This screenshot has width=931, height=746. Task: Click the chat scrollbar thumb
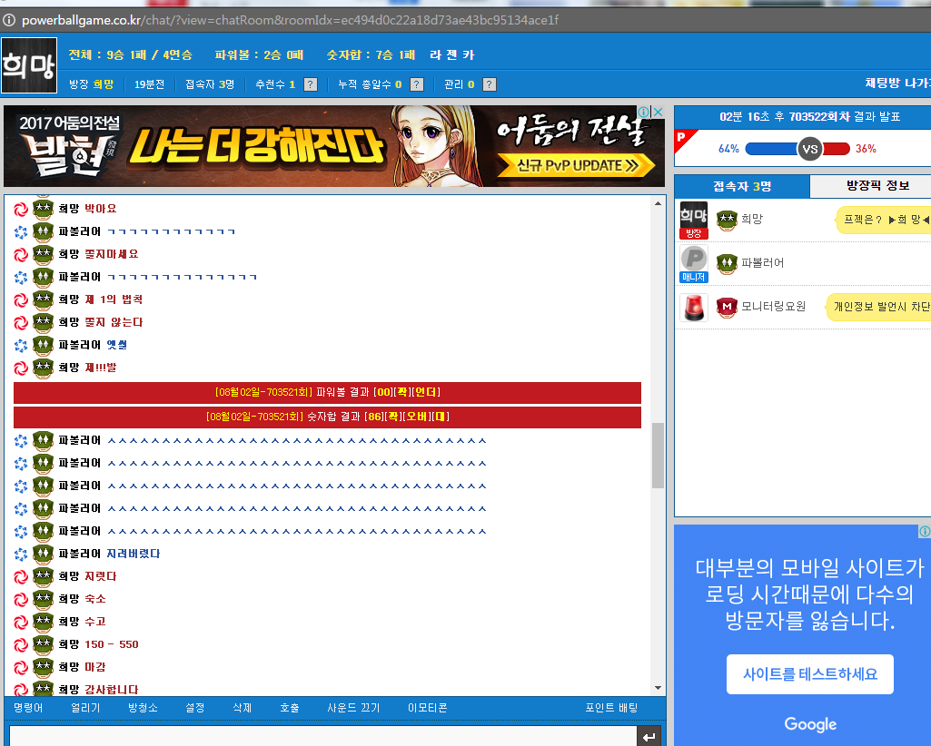pyautogui.click(x=658, y=456)
